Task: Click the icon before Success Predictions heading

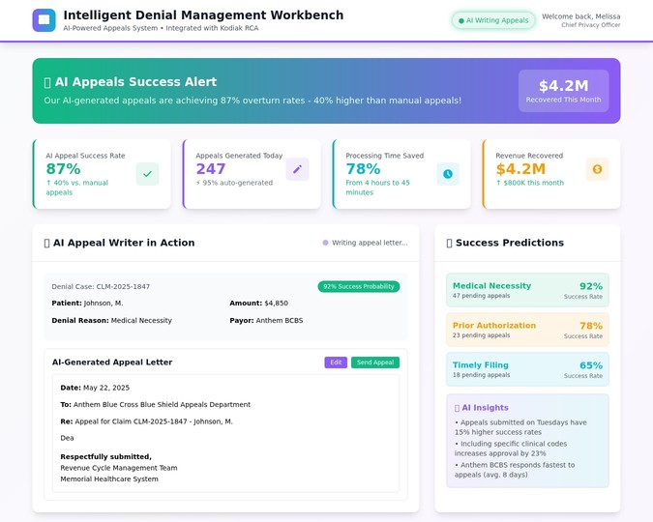Action: [449, 243]
